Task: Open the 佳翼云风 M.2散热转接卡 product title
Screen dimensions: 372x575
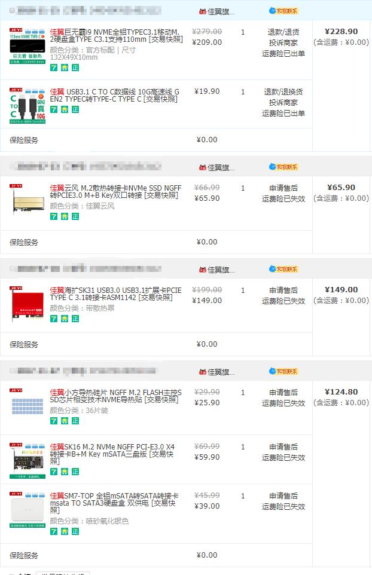Action: click(115, 191)
